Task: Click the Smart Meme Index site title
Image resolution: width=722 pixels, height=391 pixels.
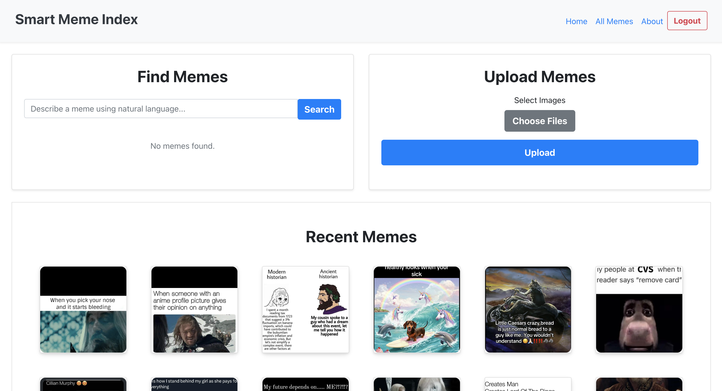Action: [x=76, y=19]
